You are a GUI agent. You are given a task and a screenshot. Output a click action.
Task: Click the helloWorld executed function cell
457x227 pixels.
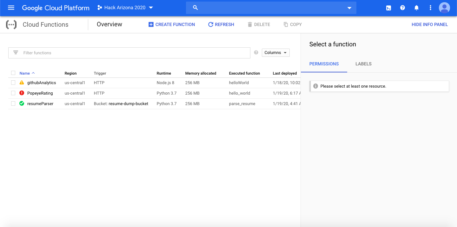click(x=239, y=83)
